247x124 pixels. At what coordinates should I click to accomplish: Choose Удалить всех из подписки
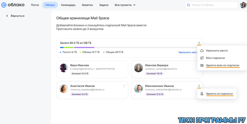coord(222,65)
